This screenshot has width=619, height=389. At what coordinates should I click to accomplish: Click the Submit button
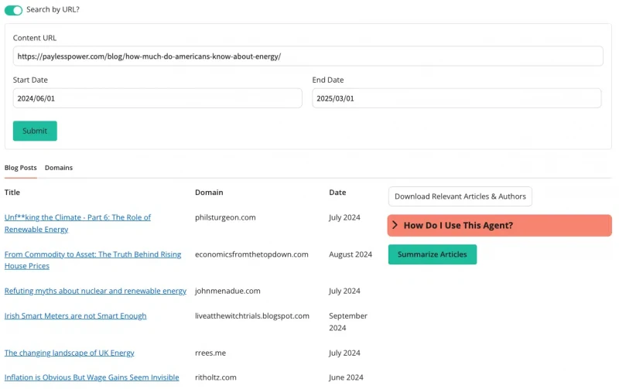point(35,131)
